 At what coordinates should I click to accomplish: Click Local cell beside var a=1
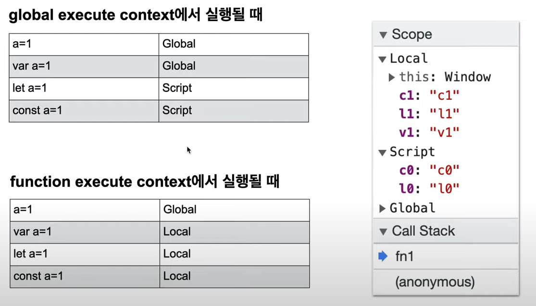pos(235,232)
